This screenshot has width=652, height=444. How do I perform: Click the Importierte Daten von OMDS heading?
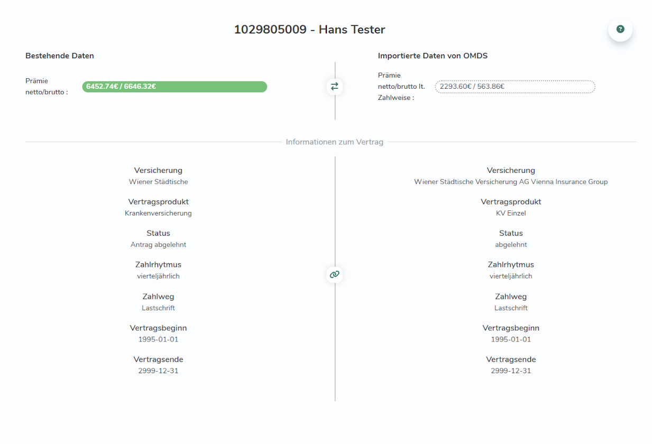click(x=433, y=55)
